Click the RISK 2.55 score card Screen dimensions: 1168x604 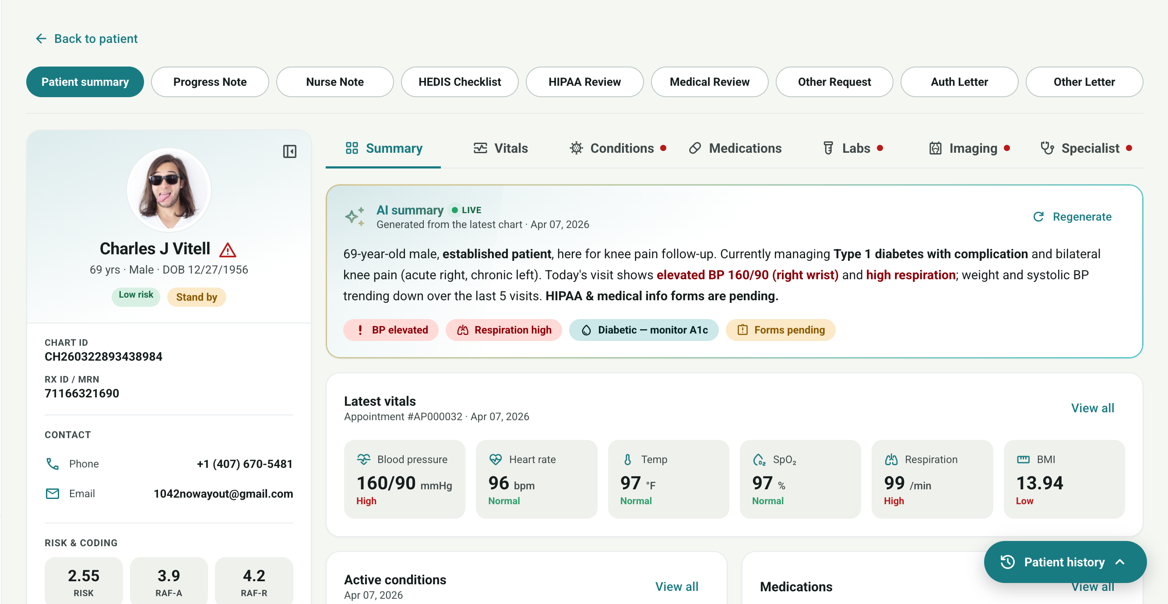(84, 581)
